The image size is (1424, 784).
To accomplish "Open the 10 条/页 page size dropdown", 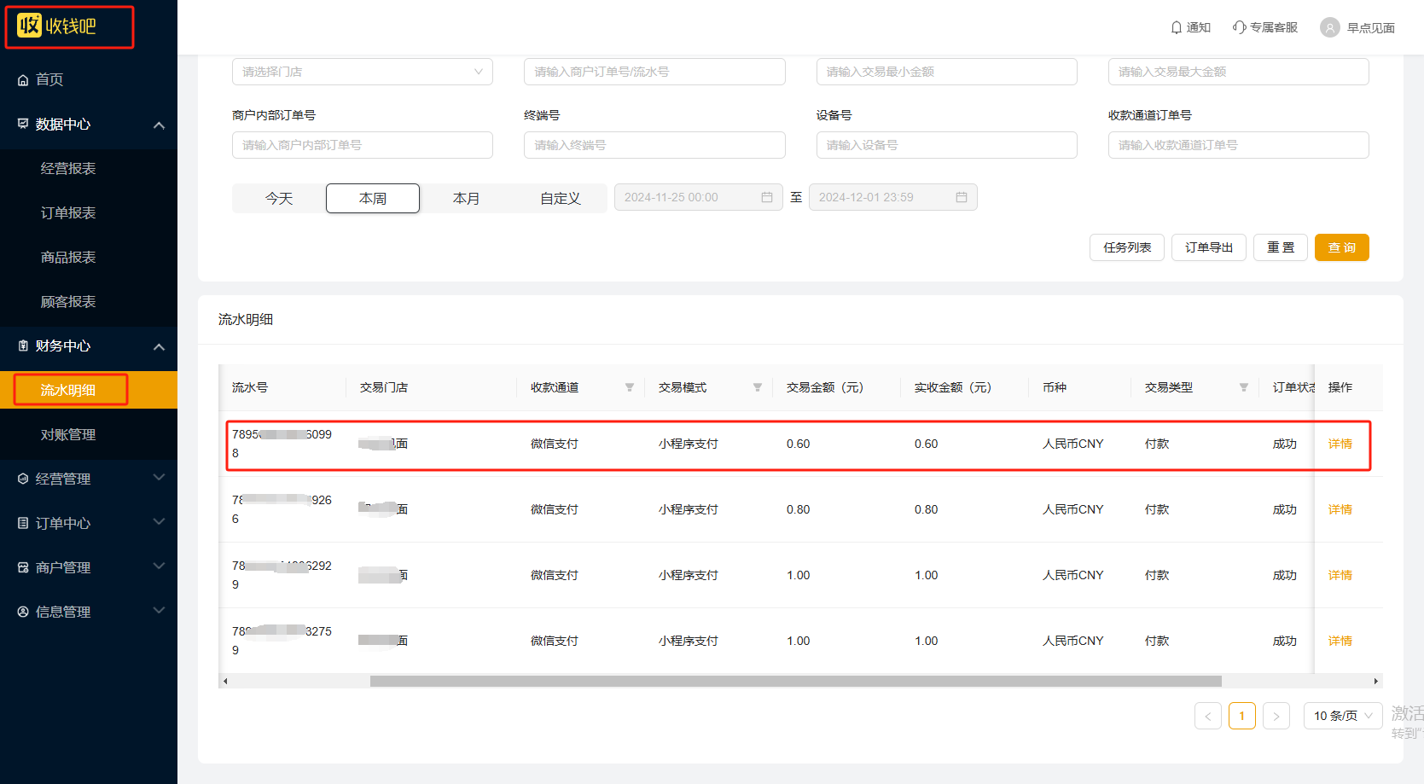I will coord(1342,716).
